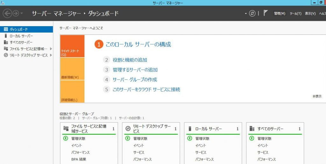Click the ローカル サーバー sidebar icon

point(6,36)
